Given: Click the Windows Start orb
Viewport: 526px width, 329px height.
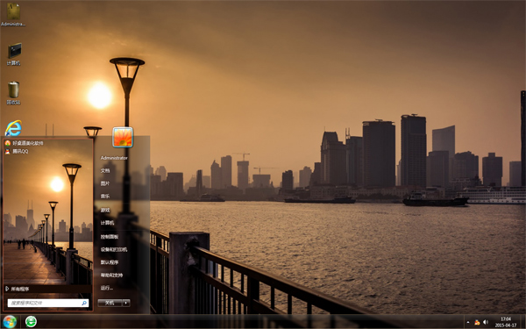Looking at the screenshot, I should pos(10,322).
